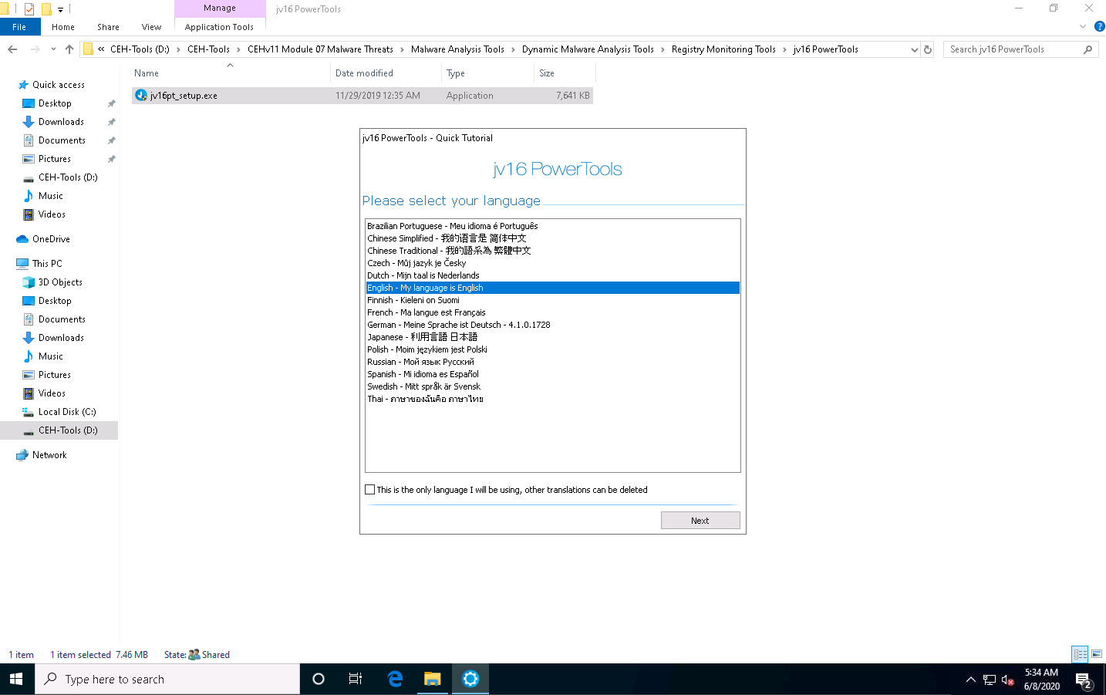This screenshot has height=695, width=1106.
Task: Check 'This is the only language' checkbox
Action: click(370, 490)
